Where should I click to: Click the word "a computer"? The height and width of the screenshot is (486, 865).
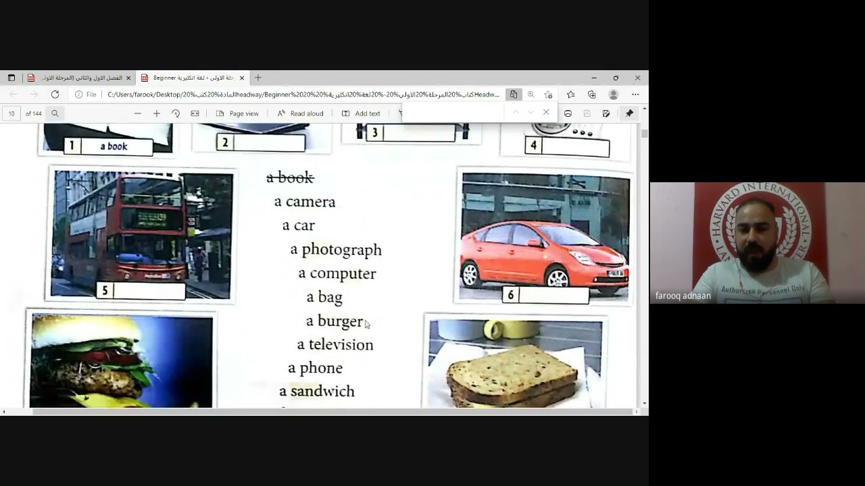tap(337, 273)
